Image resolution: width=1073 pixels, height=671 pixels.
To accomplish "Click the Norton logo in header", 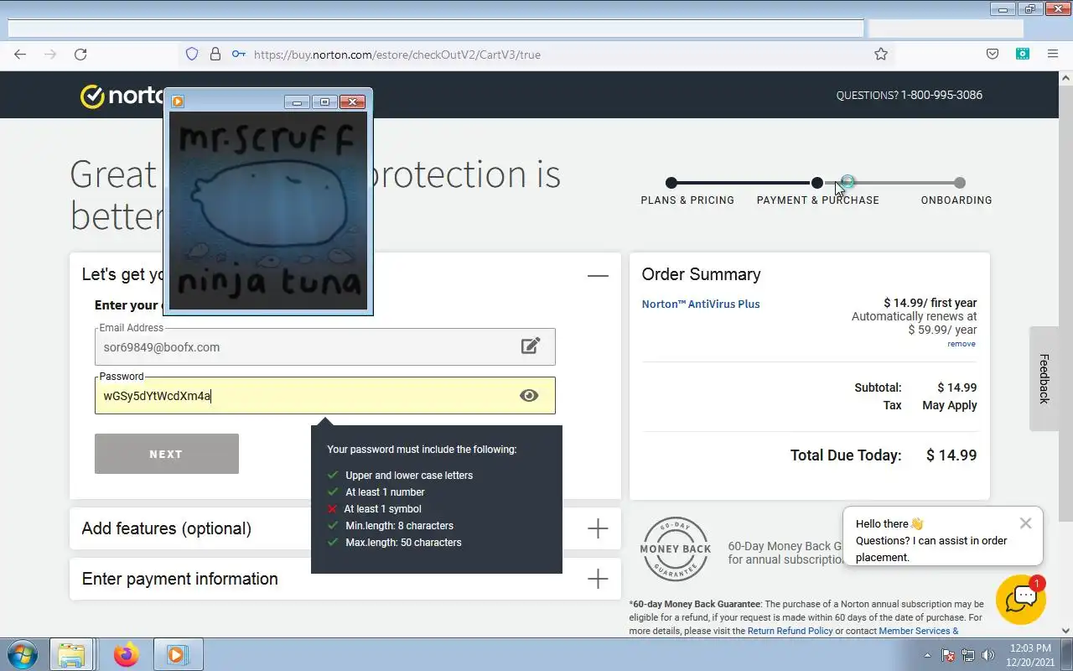I will tap(122, 96).
